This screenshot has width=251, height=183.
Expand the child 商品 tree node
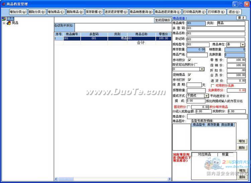click(x=4, y=23)
